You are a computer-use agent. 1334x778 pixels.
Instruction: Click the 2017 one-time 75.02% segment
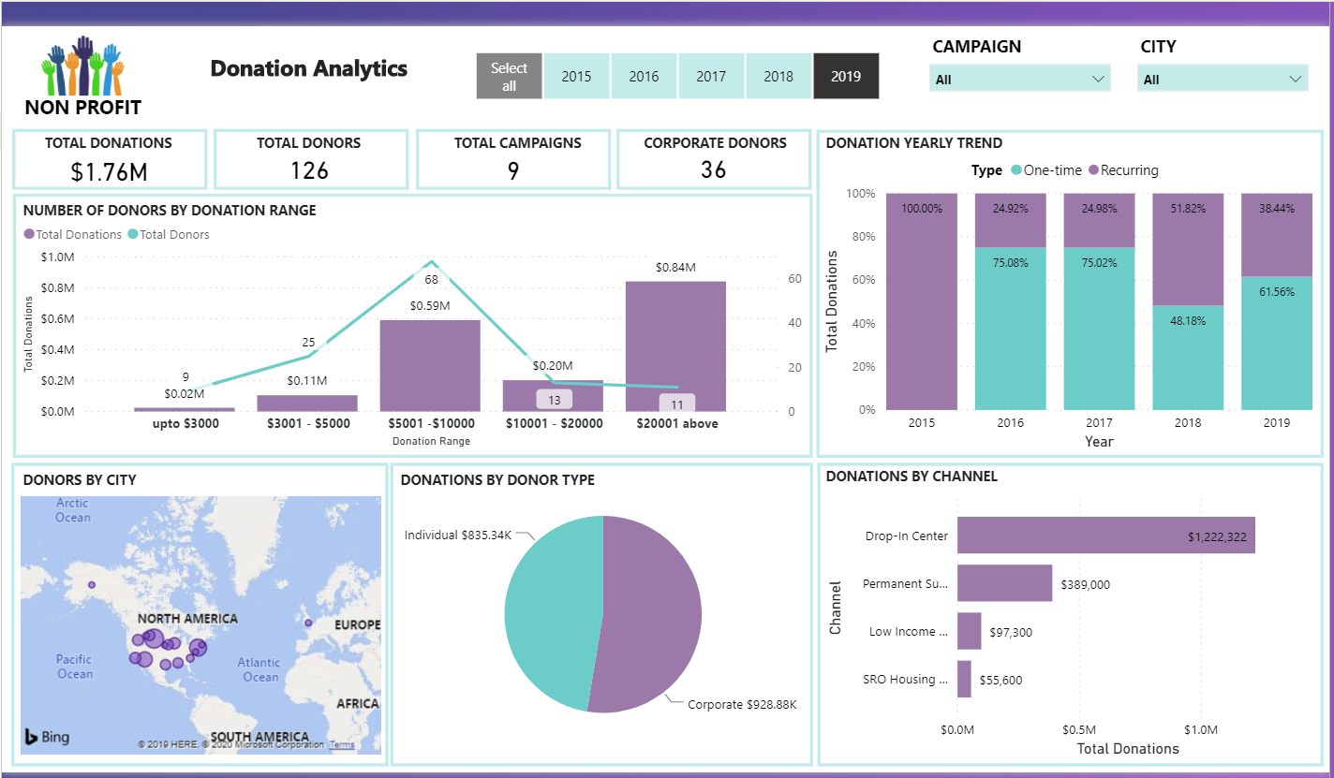click(x=1100, y=329)
